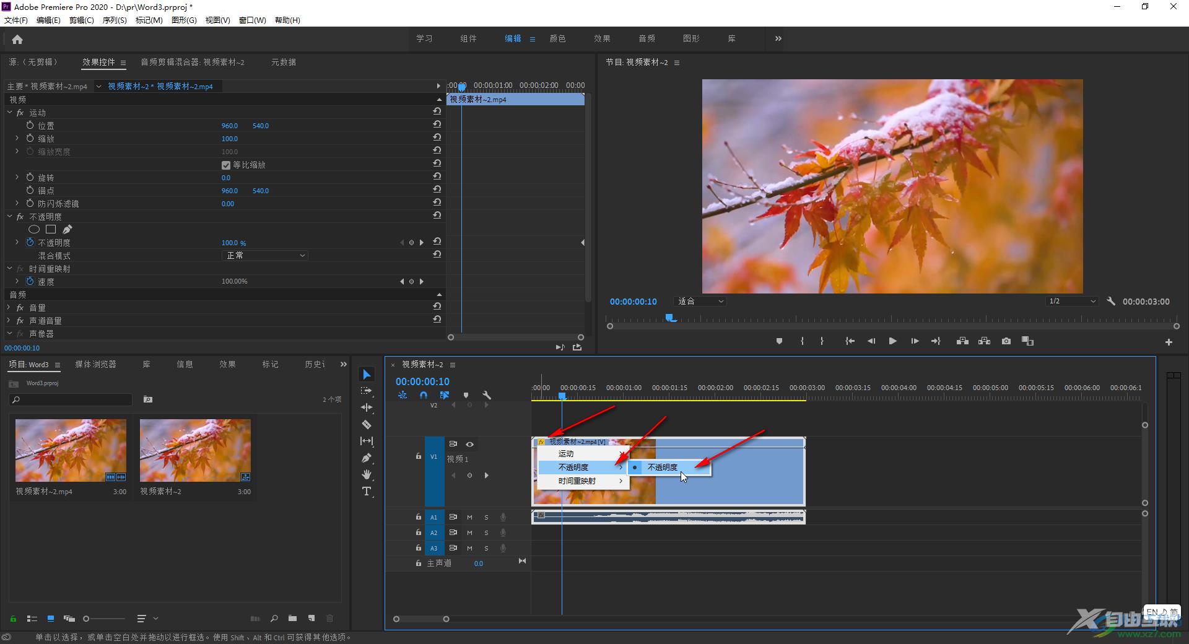Collapse the Opacity (不透明度) effect group
The height and width of the screenshot is (644, 1189).
pos(9,217)
